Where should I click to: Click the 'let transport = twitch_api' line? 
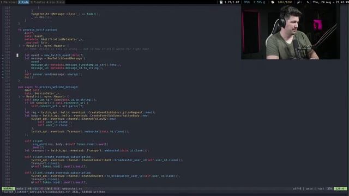(87, 151)
